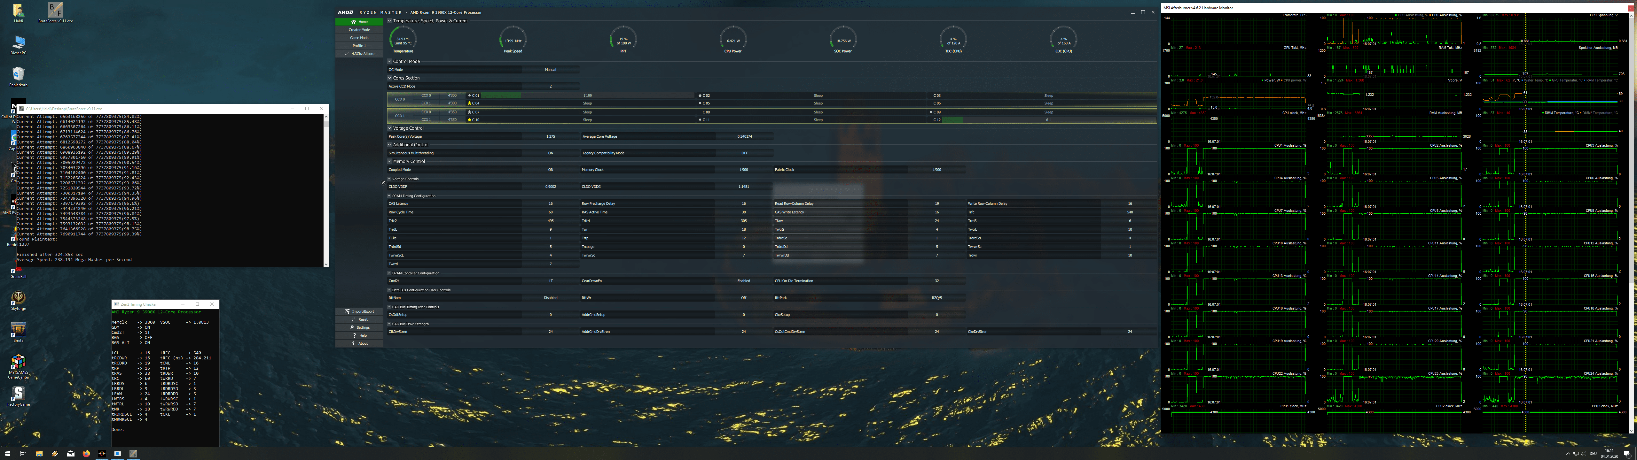Collapse the Cores Section
The width and height of the screenshot is (1637, 460).
pyautogui.click(x=389, y=78)
